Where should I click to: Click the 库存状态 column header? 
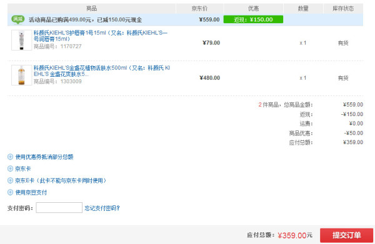tap(343, 9)
